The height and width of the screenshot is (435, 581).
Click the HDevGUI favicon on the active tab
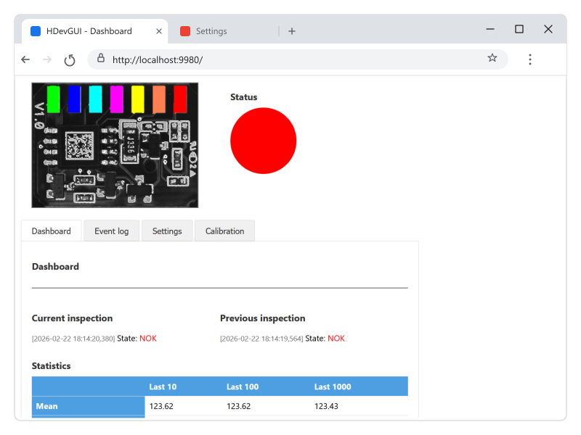tap(35, 30)
